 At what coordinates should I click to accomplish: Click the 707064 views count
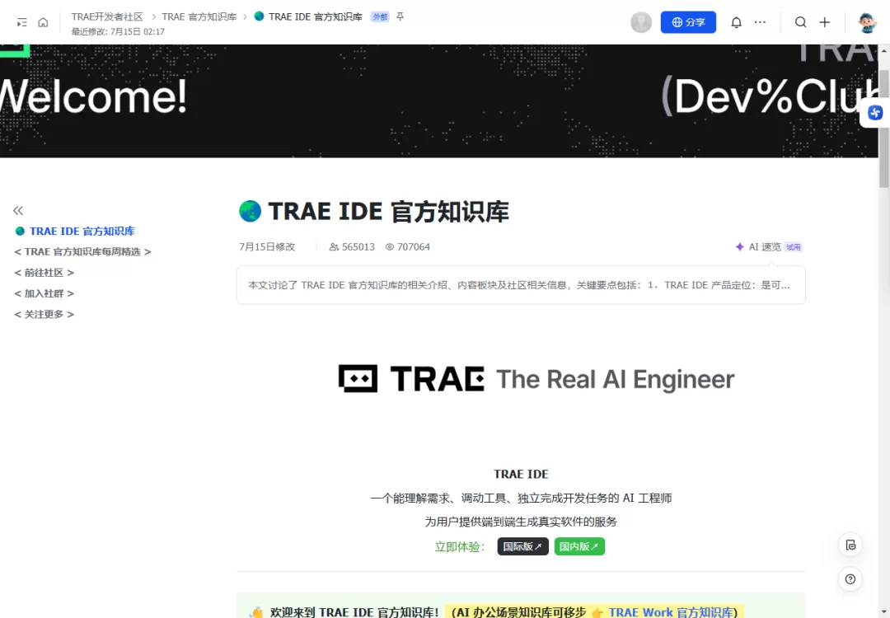pyautogui.click(x=408, y=247)
